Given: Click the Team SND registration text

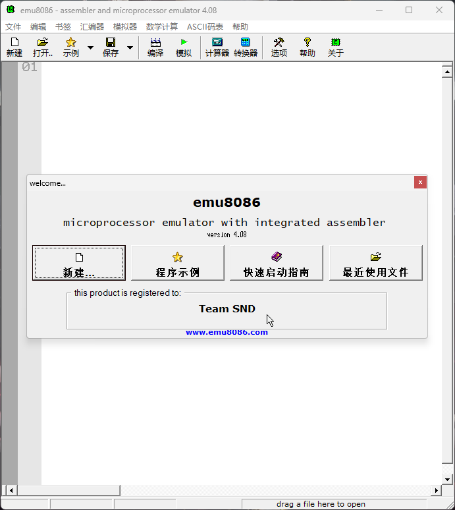Looking at the screenshot, I should pyautogui.click(x=227, y=308).
